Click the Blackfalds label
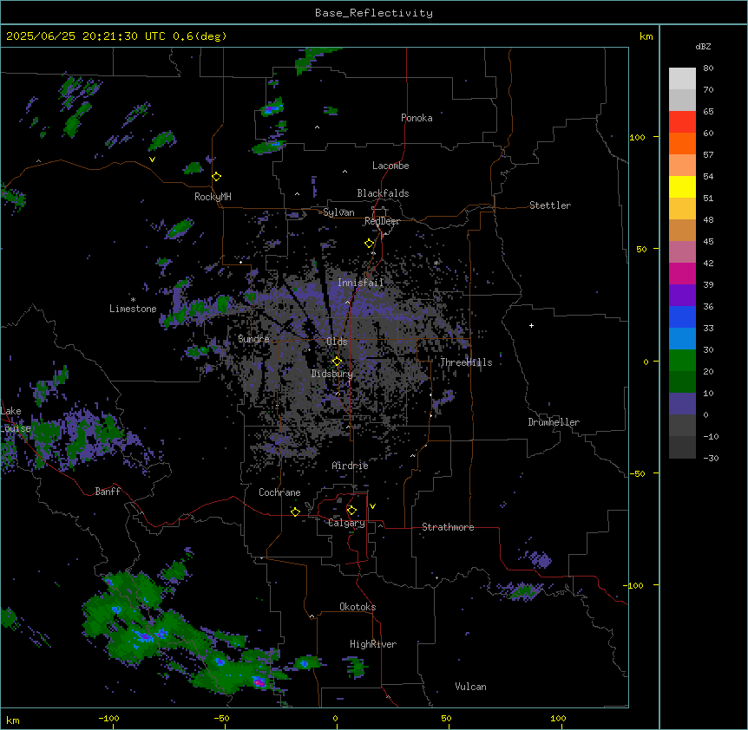This screenshot has height=730, width=748. point(383,193)
